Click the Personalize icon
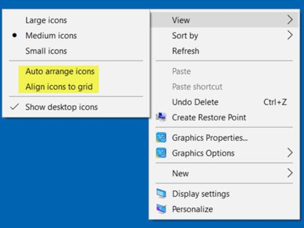Viewport: 304px width, 228px height. [161, 209]
